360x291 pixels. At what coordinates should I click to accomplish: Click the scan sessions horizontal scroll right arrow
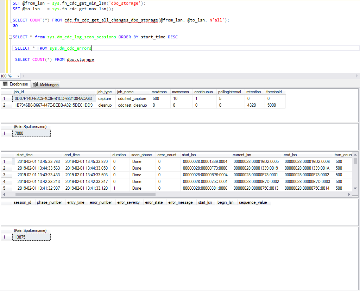point(349,194)
